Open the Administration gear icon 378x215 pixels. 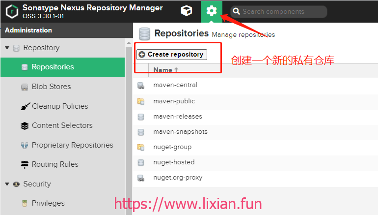pyautogui.click(x=212, y=11)
